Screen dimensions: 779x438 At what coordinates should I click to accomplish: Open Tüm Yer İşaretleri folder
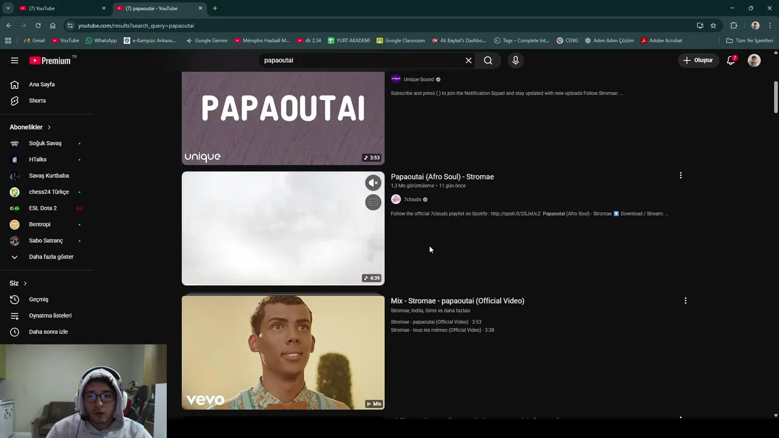point(749,41)
